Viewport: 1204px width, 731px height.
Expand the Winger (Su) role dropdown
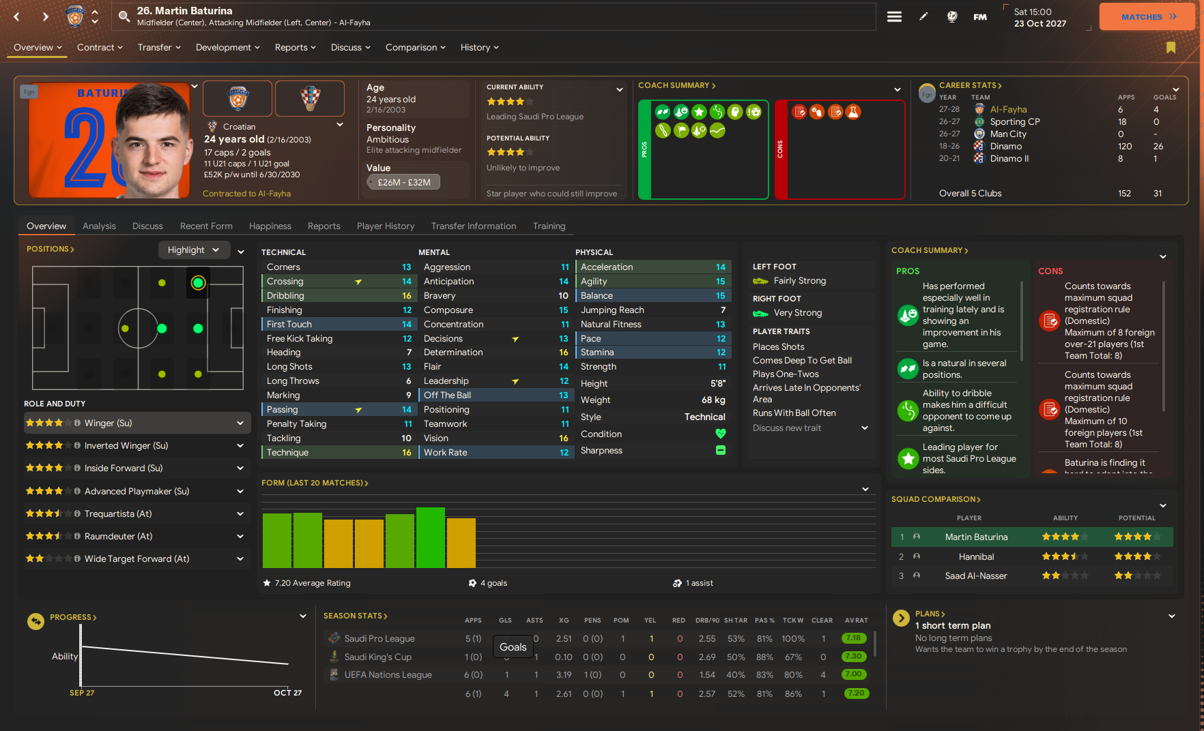tap(240, 423)
